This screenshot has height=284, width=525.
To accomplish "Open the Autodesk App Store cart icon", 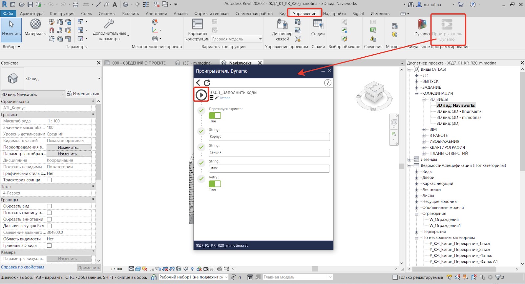I will point(461,4).
